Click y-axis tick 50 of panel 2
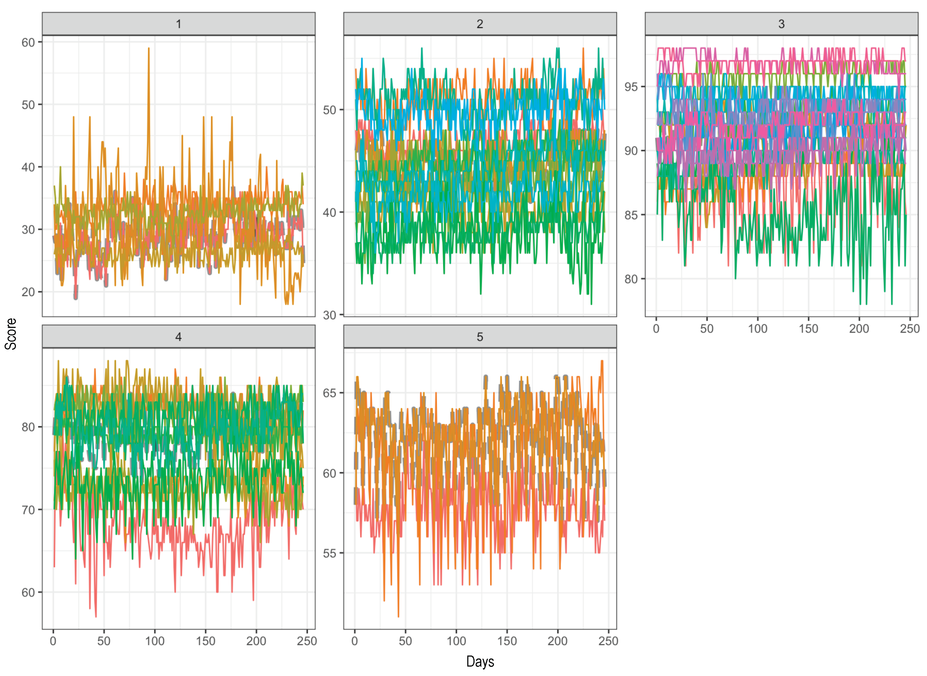 (x=329, y=110)
